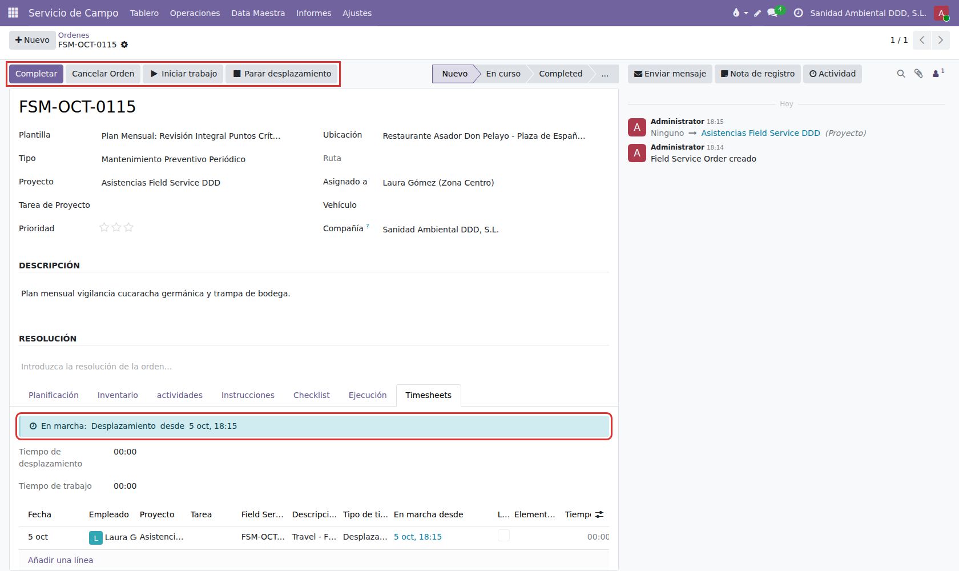The image size is (959, 571).
Task: Tick the checkbox in the timesheet row
Action: click(503, 536)
